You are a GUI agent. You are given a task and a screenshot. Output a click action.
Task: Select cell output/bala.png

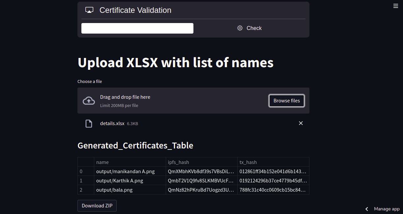click(x=130, y=190)
